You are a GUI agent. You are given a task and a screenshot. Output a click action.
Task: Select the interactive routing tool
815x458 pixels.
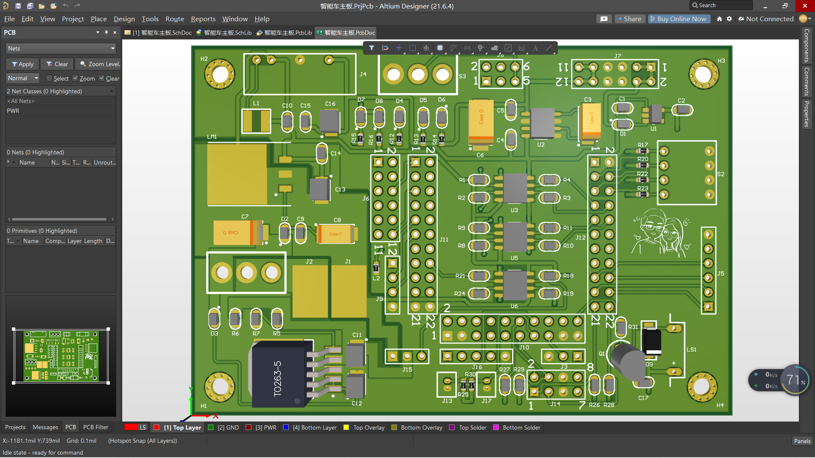point(453,48)
